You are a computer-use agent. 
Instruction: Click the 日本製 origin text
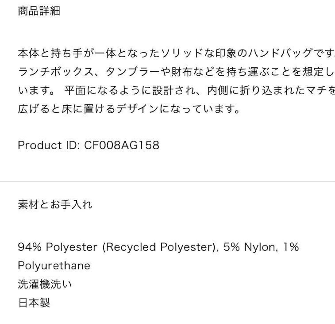pyautogui.click(x=34, y=303)
